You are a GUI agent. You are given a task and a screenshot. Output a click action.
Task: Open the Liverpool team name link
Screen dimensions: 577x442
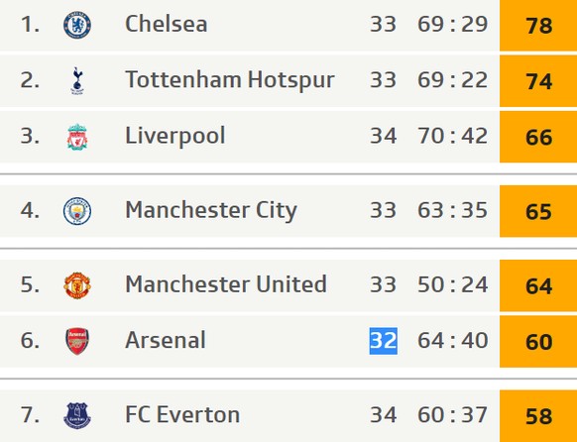click(x=175, y=137)
